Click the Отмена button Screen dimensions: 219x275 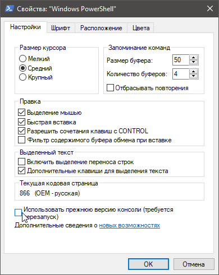(x=194, y=264)
